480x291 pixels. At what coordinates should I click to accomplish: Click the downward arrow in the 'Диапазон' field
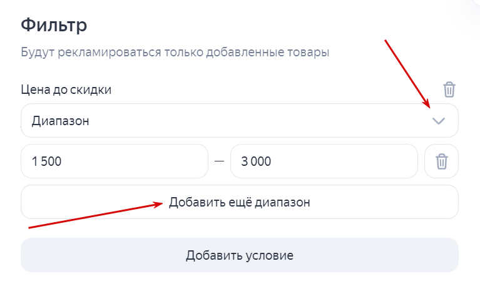(x=438, y=121)
